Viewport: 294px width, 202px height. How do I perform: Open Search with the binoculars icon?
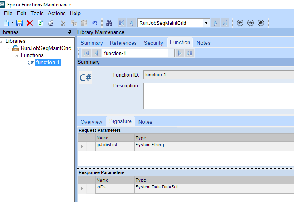[x=109, y=23]
